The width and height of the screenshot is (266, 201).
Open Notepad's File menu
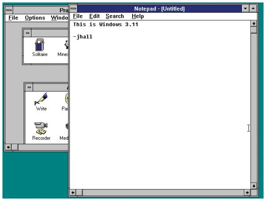78,16
